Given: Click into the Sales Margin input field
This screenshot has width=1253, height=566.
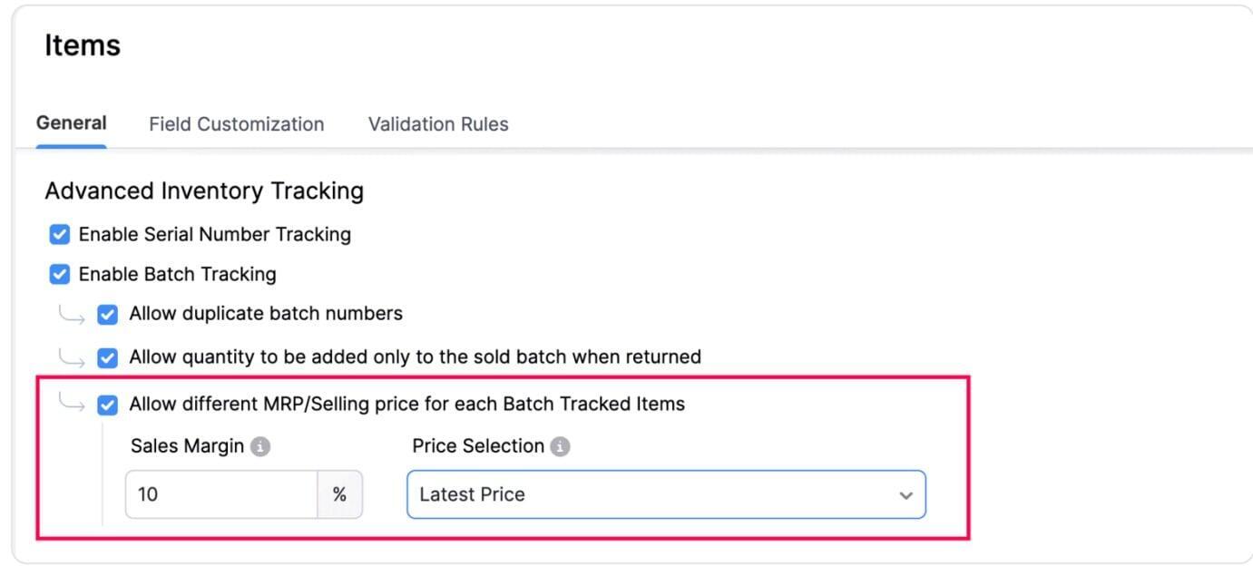Looking at the screenshot, I should (221, 494).
